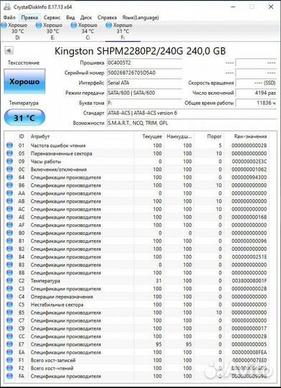281x388 pixels.
Task: Click the Текущее column header
Action: coord(152,137)
